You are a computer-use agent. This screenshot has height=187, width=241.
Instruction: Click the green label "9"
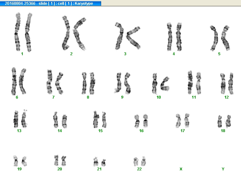(x=122, y=97)
